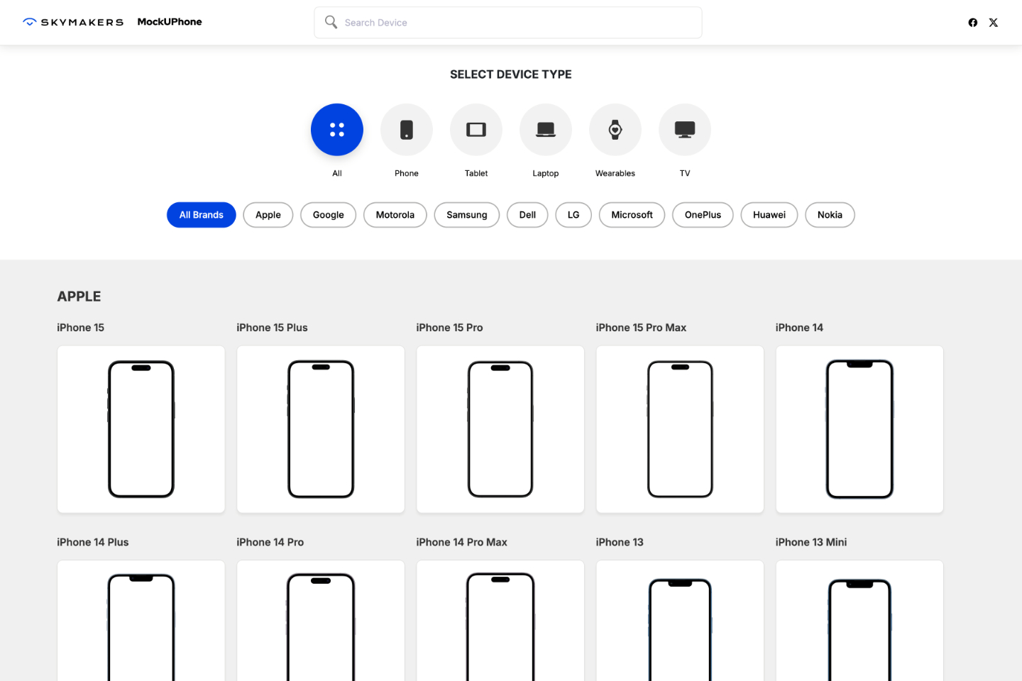Viewport: 1022px width, 681px height.
Task: Filter by All Brands
Action: tap(202, 215)
